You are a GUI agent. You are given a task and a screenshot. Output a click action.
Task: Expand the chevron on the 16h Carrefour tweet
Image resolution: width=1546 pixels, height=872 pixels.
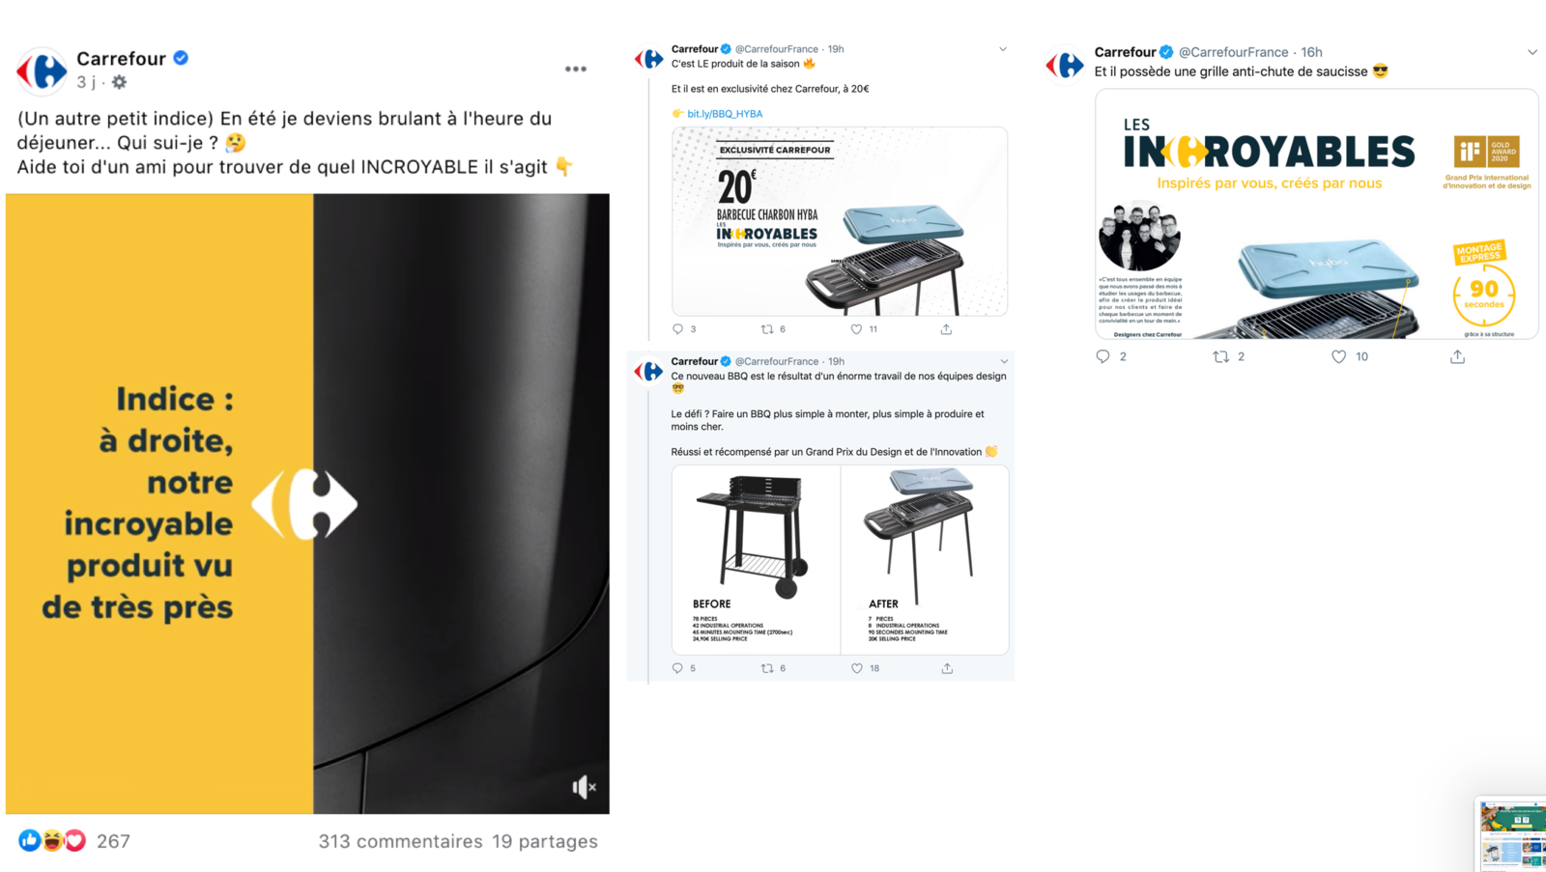coord(1532,52)
